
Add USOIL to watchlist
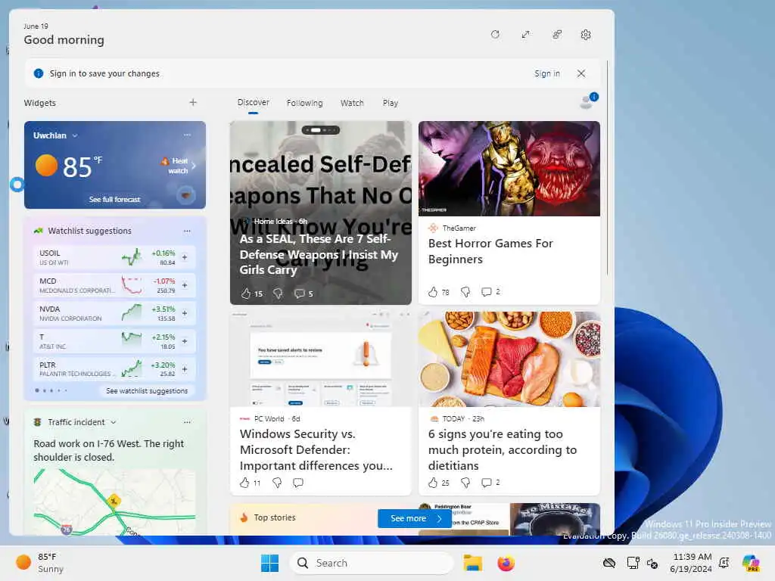(185, 257)
